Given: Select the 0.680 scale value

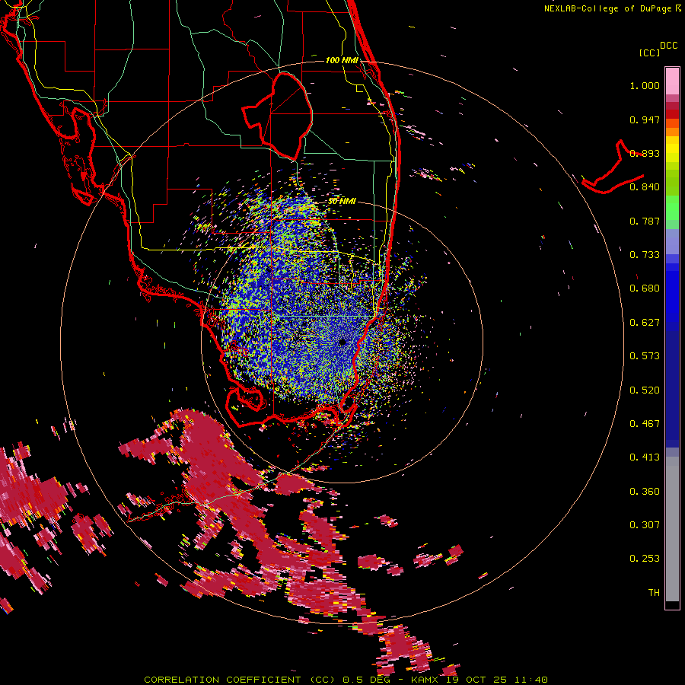Looking at the screenshot, I should point(645,288).
